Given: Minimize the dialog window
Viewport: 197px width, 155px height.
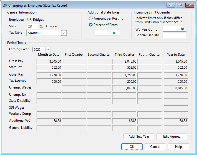Looking at the screenshot, I should 171,5.
